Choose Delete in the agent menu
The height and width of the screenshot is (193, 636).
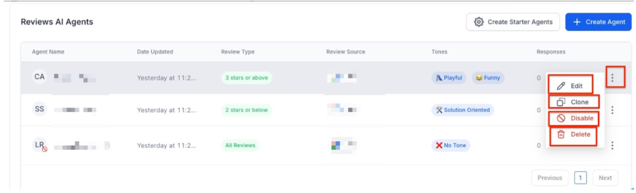coord(574,135)
